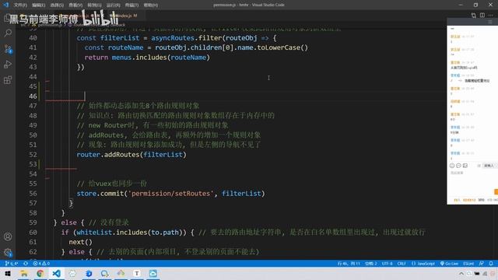498x280 pixels.
Task: Open the Source Control view
Action: click(8, 49)
